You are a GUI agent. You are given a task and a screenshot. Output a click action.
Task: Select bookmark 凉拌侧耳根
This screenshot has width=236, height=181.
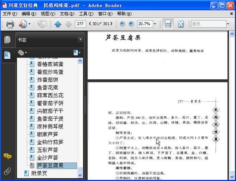coord(50,127)
